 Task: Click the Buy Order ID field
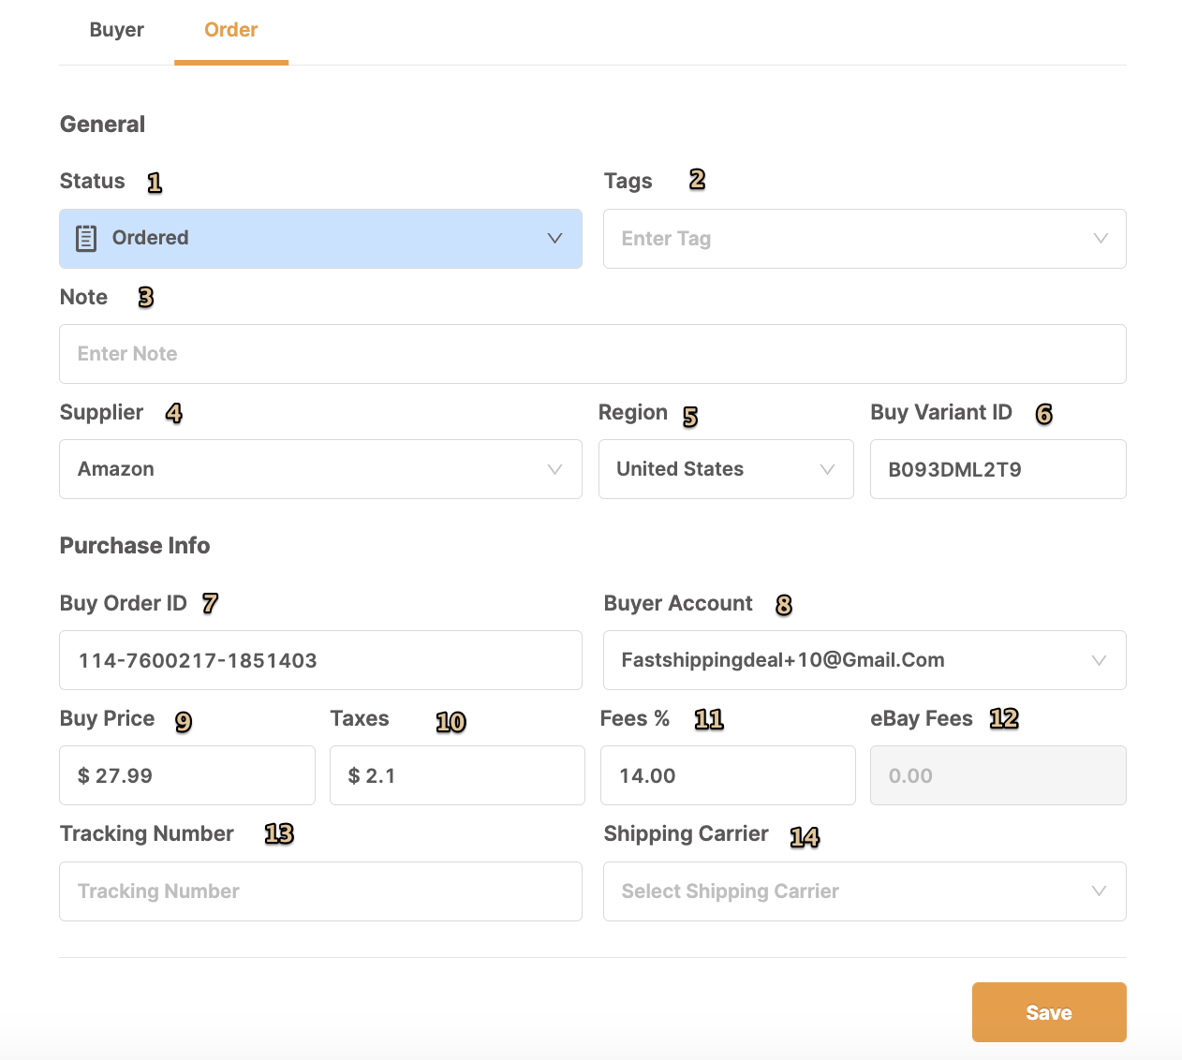320,660
